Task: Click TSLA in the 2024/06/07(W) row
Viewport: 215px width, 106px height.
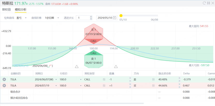Action: click(13, 79)
